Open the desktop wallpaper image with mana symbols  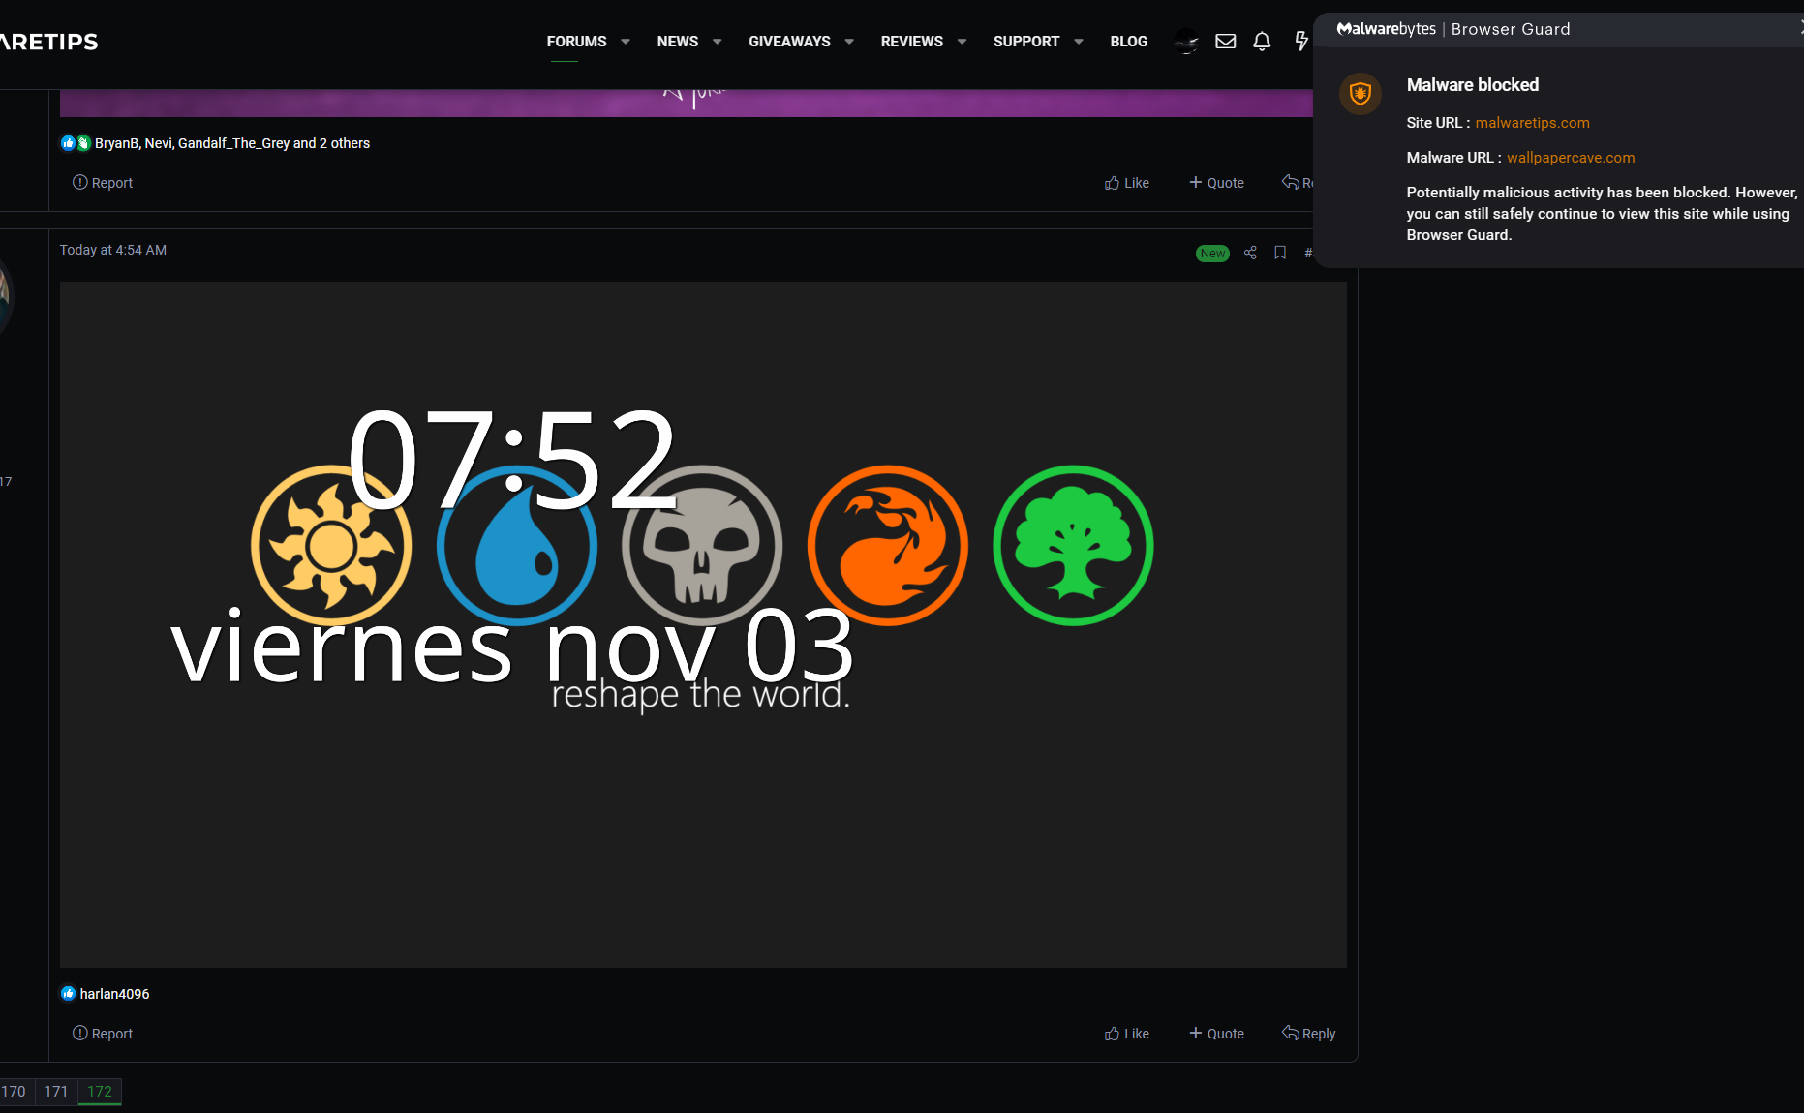click(x=703, y=624)
